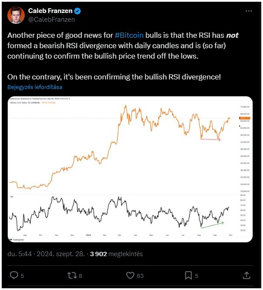This screenshot has width=263, height=290.
Task: Open Caleb Franzen's profile avatar
Action: click(x=16, y=15)
